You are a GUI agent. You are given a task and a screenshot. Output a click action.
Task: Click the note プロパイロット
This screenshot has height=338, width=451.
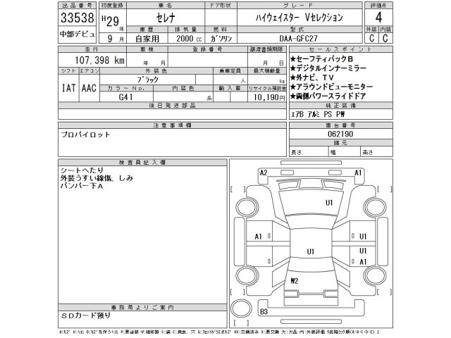86,134
